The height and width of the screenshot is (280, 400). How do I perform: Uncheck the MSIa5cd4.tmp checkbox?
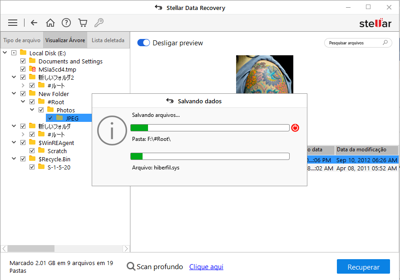23,69
